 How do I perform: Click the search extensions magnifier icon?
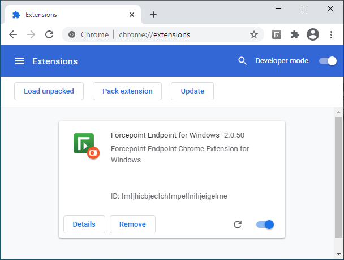[243, 61]
